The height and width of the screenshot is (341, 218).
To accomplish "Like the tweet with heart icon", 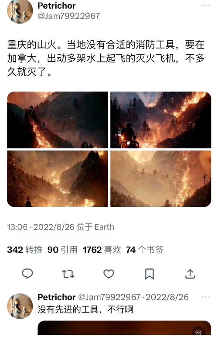I will (x=109, y=274).
